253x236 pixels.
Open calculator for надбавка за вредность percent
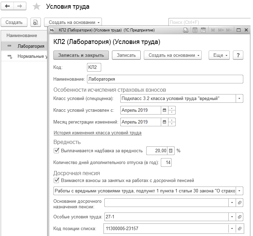click(171, 151)
